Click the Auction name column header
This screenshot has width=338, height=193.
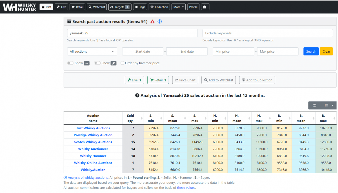tap(93, 118)
